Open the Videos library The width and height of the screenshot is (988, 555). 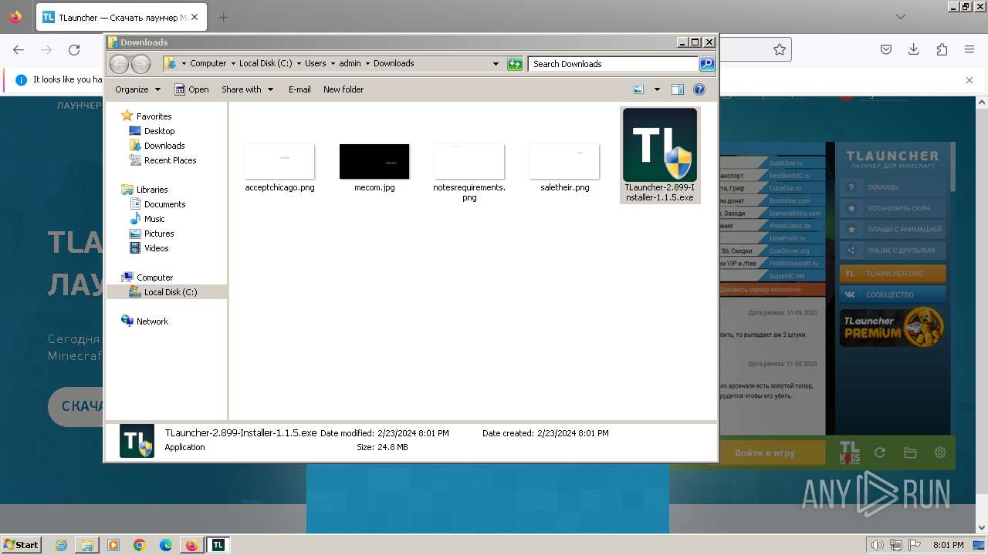[156, 248]
